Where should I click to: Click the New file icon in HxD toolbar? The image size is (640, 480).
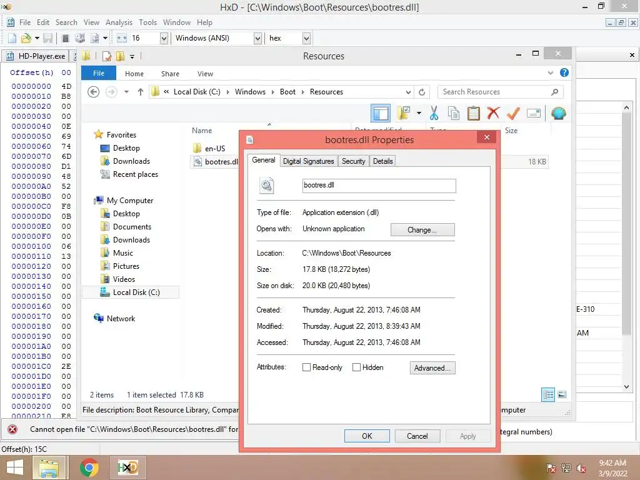(12, 38)
